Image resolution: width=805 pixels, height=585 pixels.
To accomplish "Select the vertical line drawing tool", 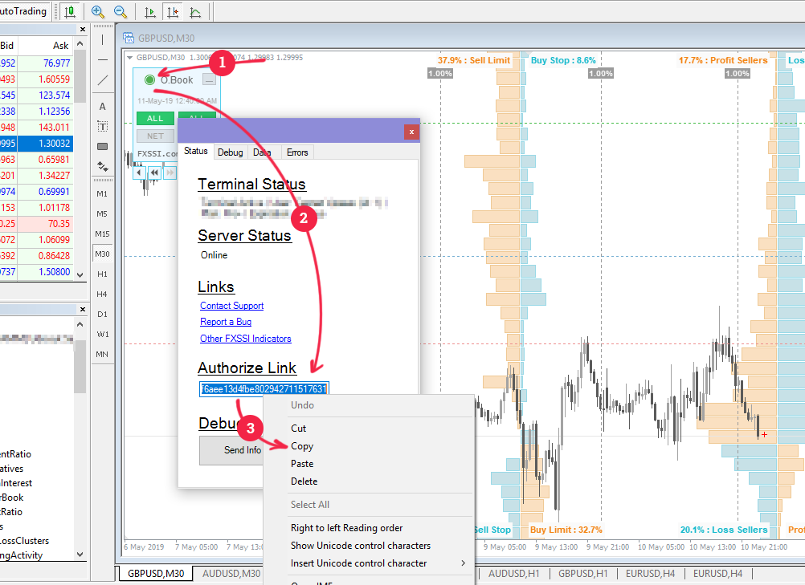I will tap(102, 39).
